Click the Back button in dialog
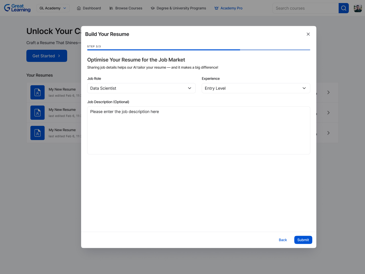 pos(283,240)
